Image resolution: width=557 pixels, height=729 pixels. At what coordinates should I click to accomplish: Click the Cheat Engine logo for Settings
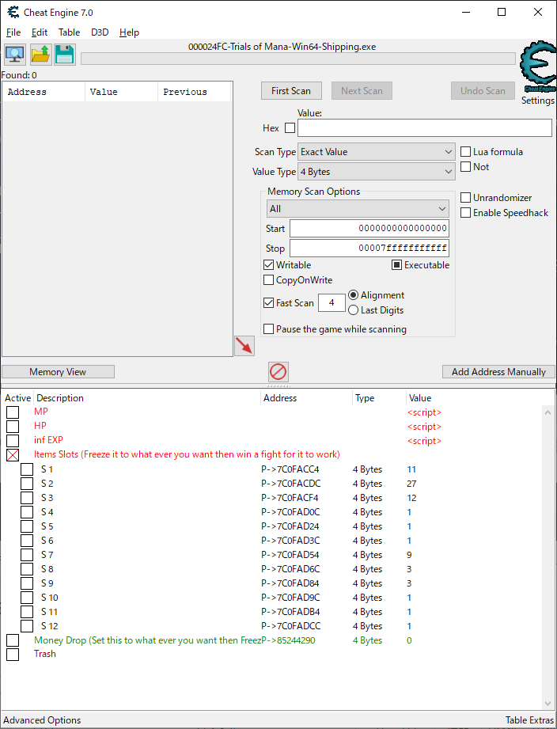[537, 68]
